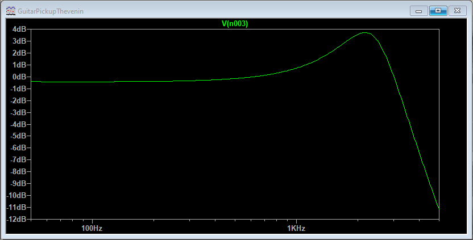Click the -10dB vertical axis label
This screenshot has width=473, height=240.
[x=17, y=195]
